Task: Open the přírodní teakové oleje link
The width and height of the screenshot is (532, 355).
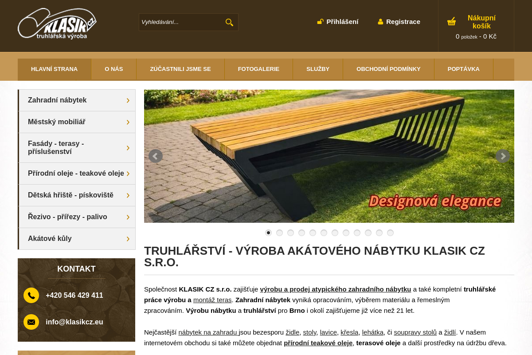Action: [x=318, y=343]
